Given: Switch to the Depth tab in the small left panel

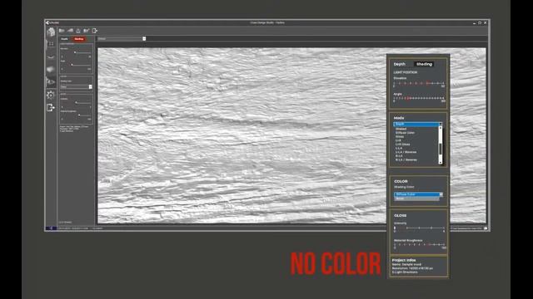Looking at the screenshot, I should coord(65,39).
